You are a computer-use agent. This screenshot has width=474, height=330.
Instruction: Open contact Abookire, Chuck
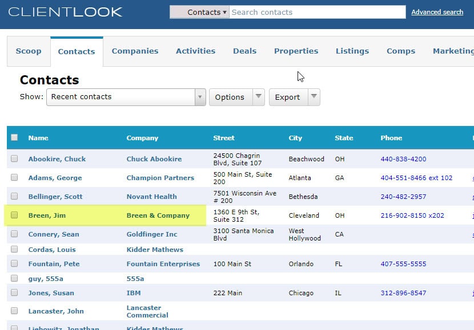coord(57,159)
